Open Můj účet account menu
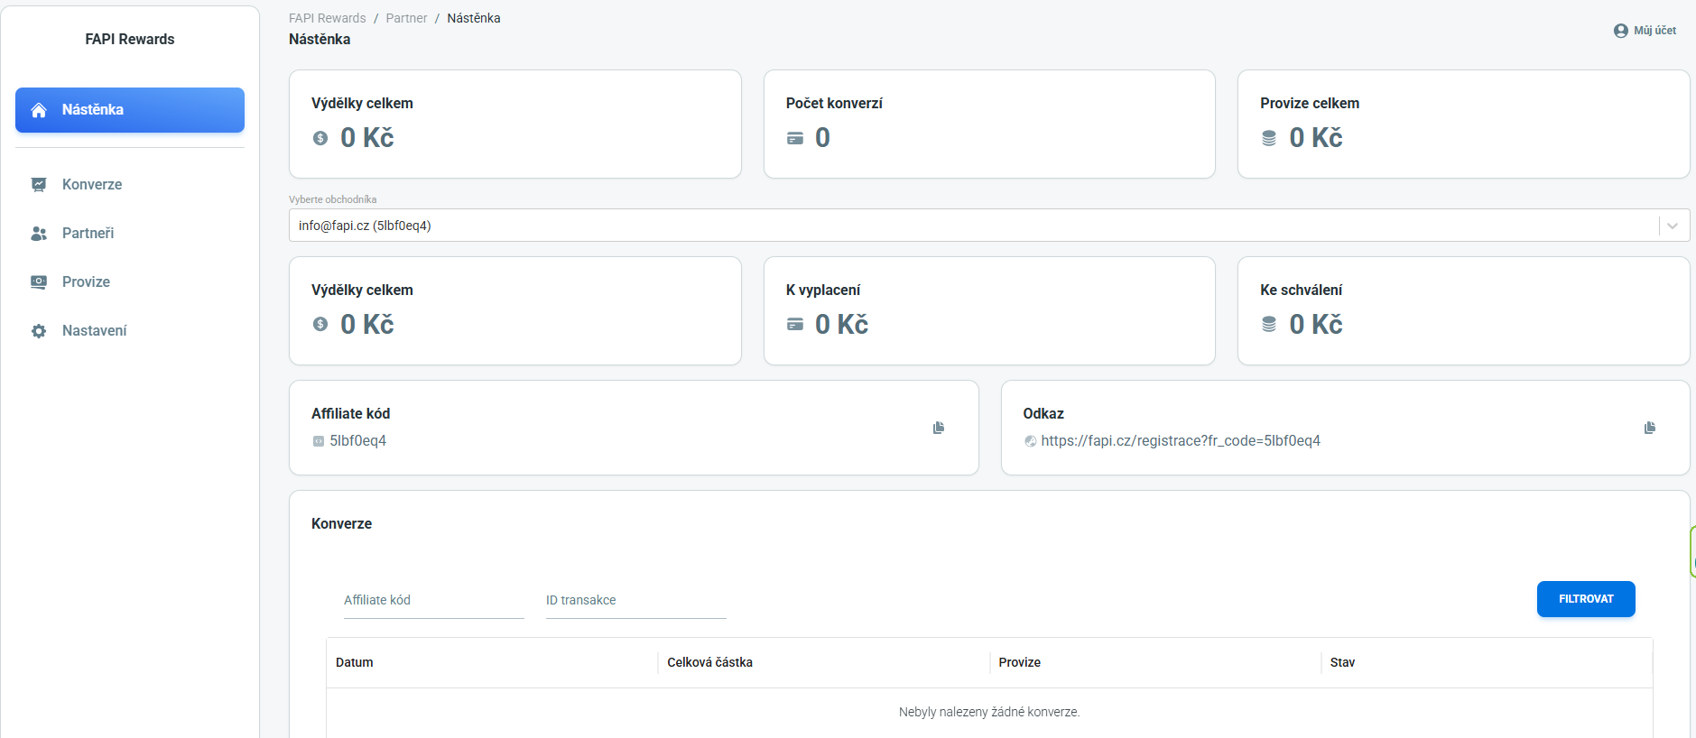 1645,31
